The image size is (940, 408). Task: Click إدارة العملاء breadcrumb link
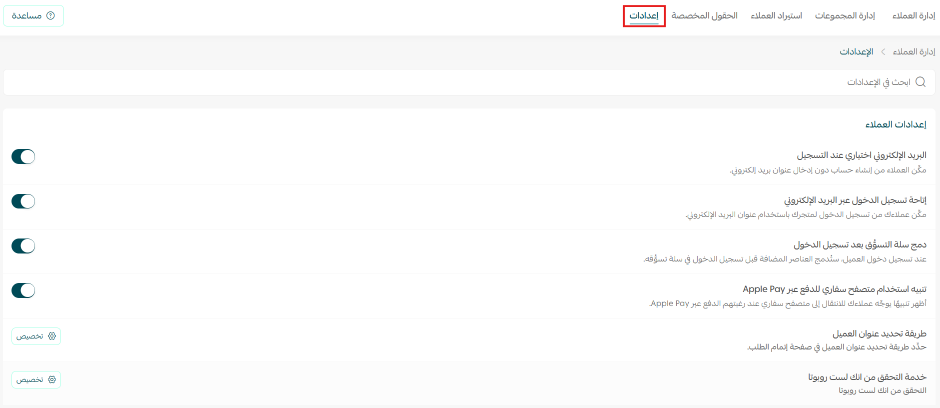[x=914, y=52]
